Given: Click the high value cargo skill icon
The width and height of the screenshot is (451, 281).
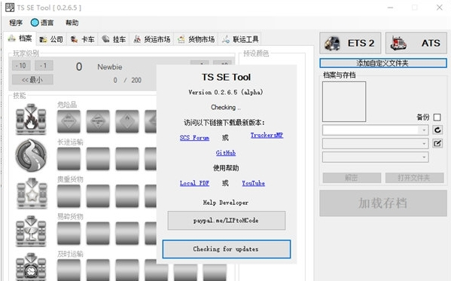Looking at the screenshot, I should click(31, 193).
